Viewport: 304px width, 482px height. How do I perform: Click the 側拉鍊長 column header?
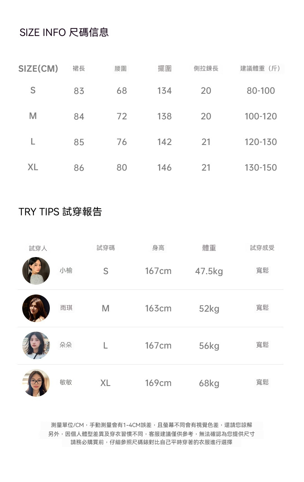tap(206, 68)
